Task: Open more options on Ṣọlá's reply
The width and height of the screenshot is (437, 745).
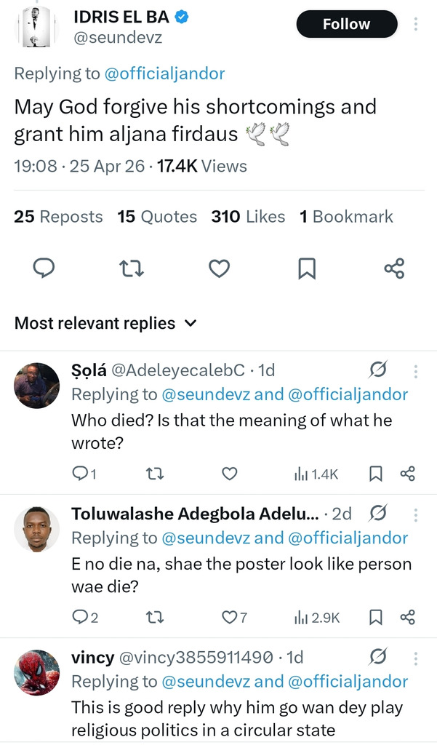Action: (416, 371)
